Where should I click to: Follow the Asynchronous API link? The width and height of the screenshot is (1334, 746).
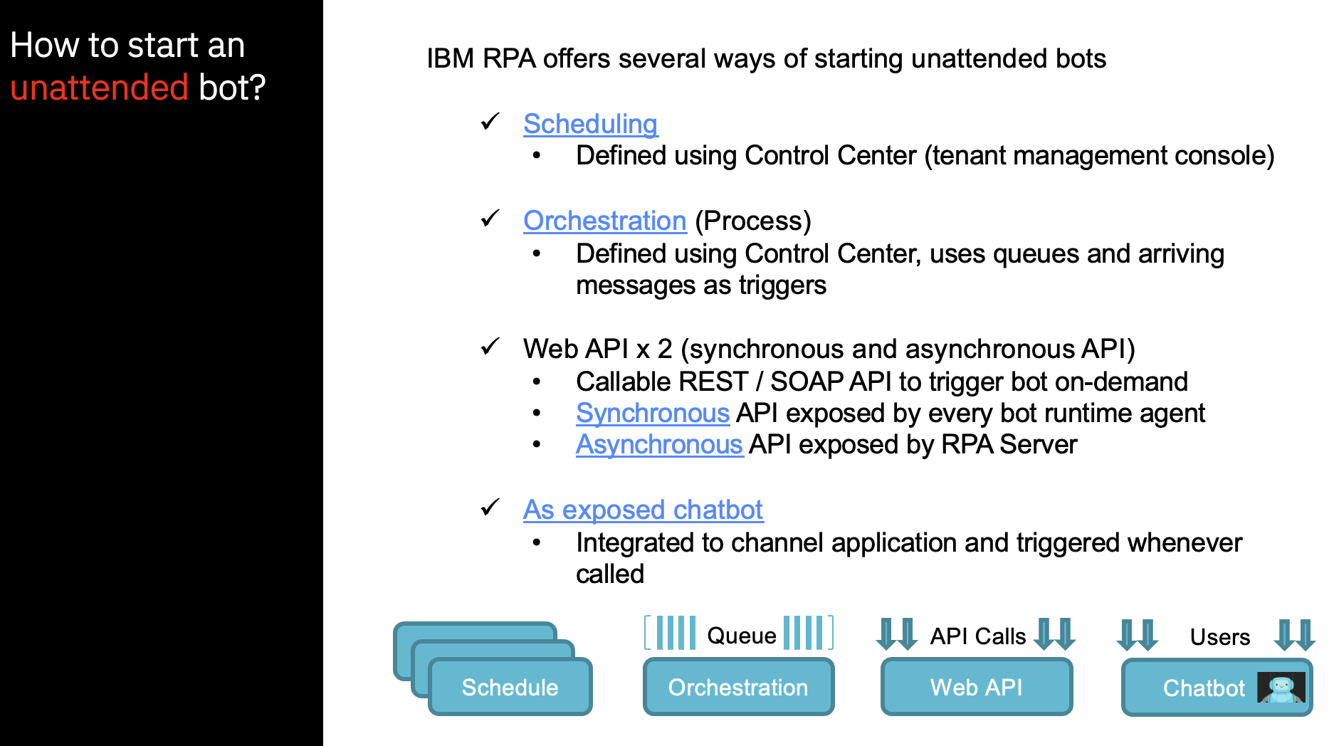(659, 444)
